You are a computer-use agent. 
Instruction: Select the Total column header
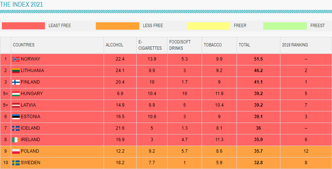pos(244,45)
